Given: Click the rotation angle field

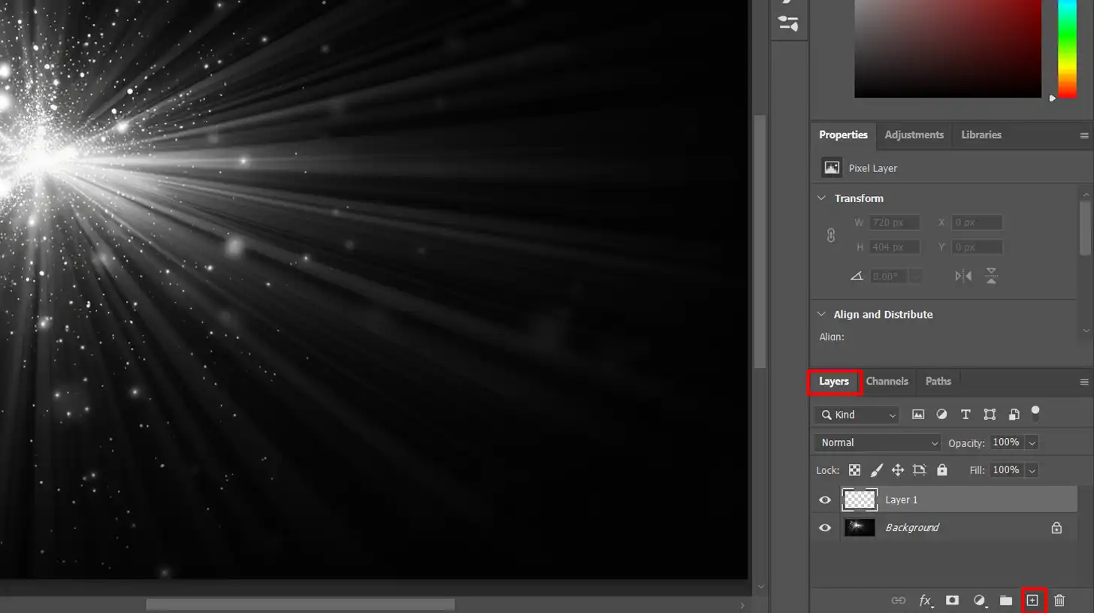Looking at the screenshot, I should (x=889, y=276).
